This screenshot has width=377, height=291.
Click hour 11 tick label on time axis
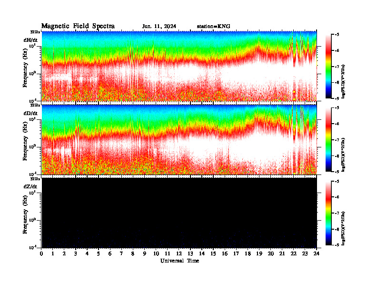click(x=168, y=254)
